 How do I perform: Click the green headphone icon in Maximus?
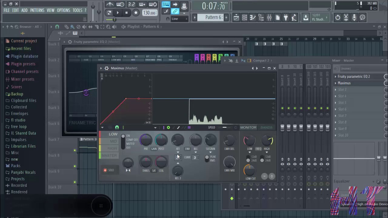(117, 127)
